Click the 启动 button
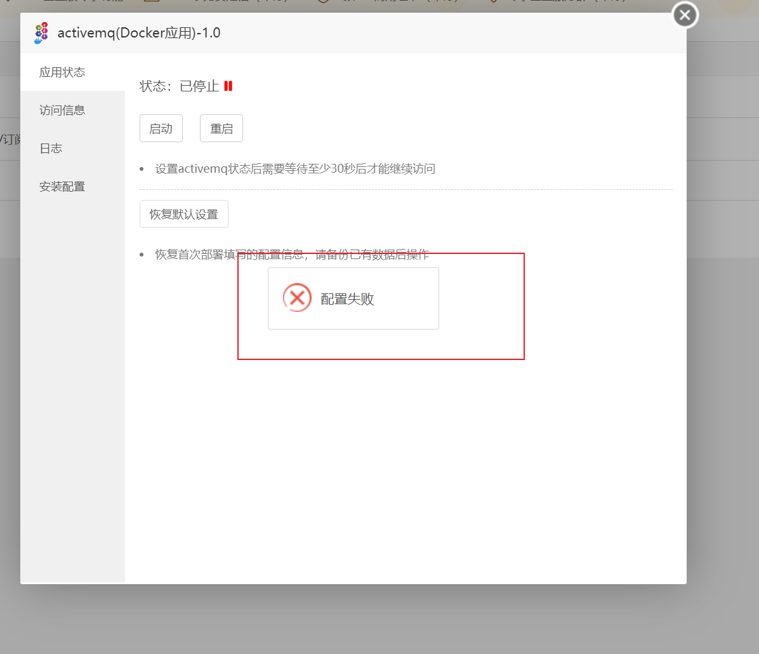The width and height of the screenshot is (759, 654). click(x=161, y=128)
